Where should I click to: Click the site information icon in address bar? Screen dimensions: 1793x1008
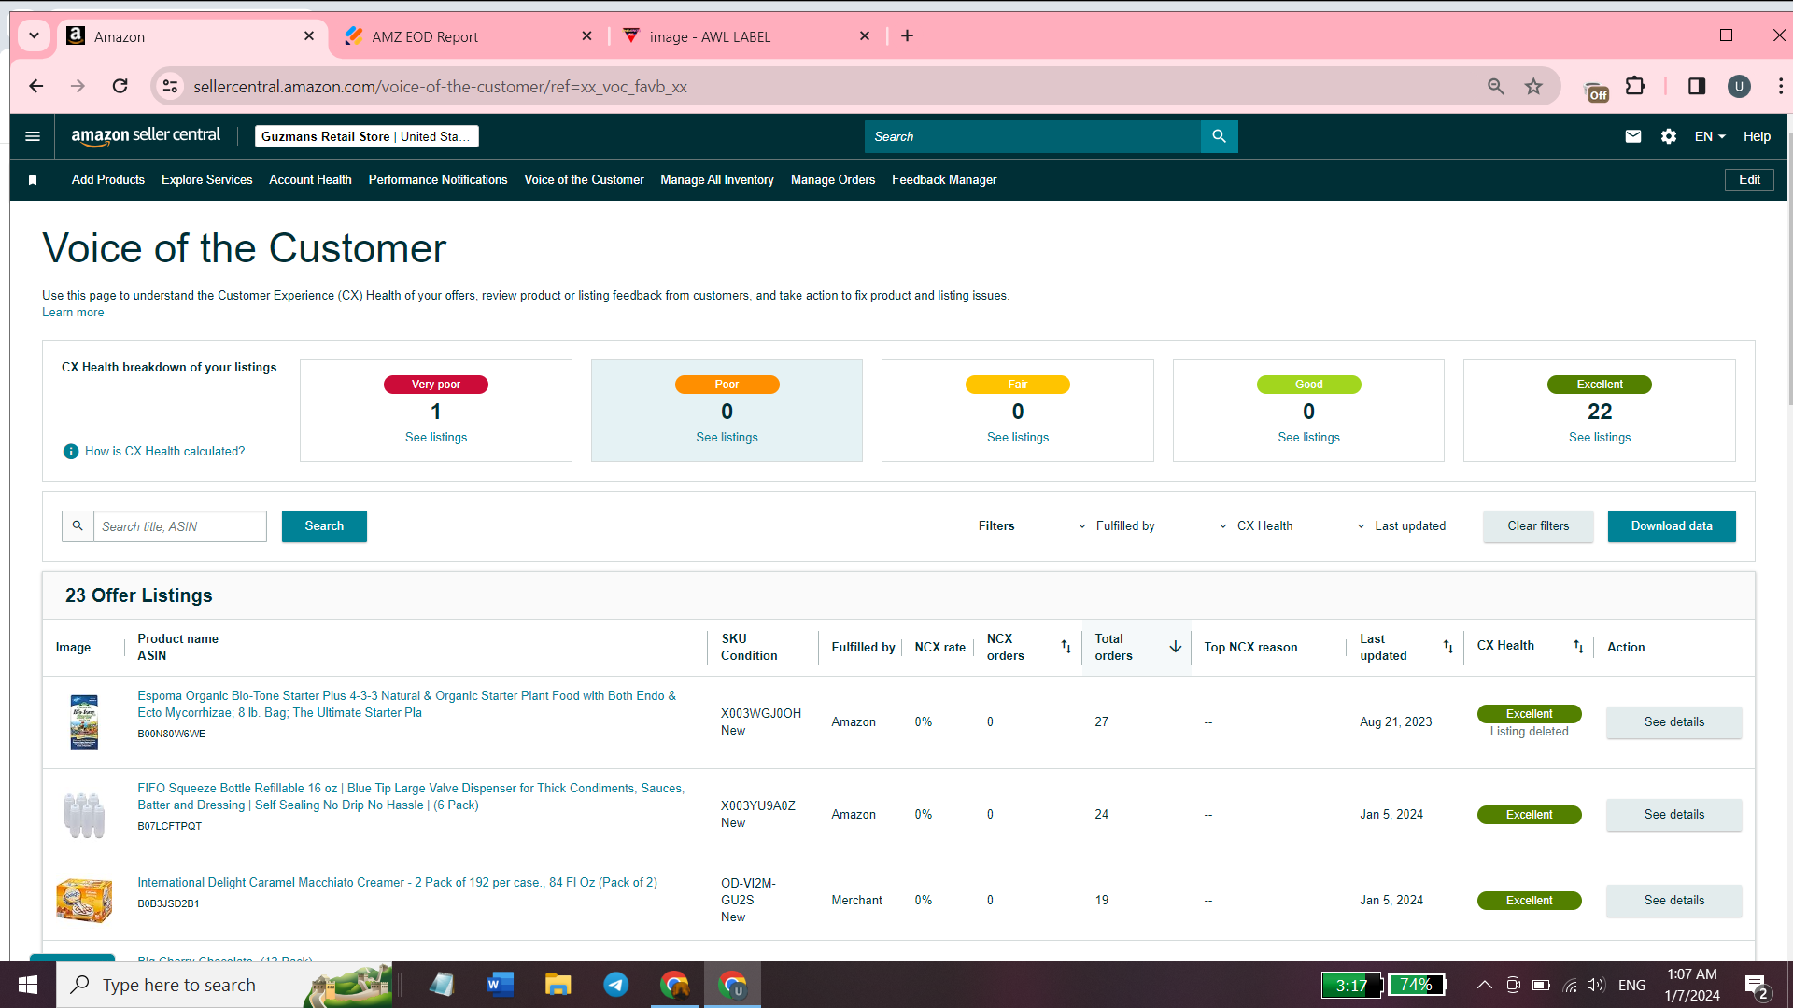coord(170,87)
